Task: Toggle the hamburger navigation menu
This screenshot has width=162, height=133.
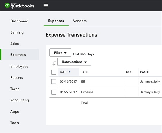Action: point(46,5)
